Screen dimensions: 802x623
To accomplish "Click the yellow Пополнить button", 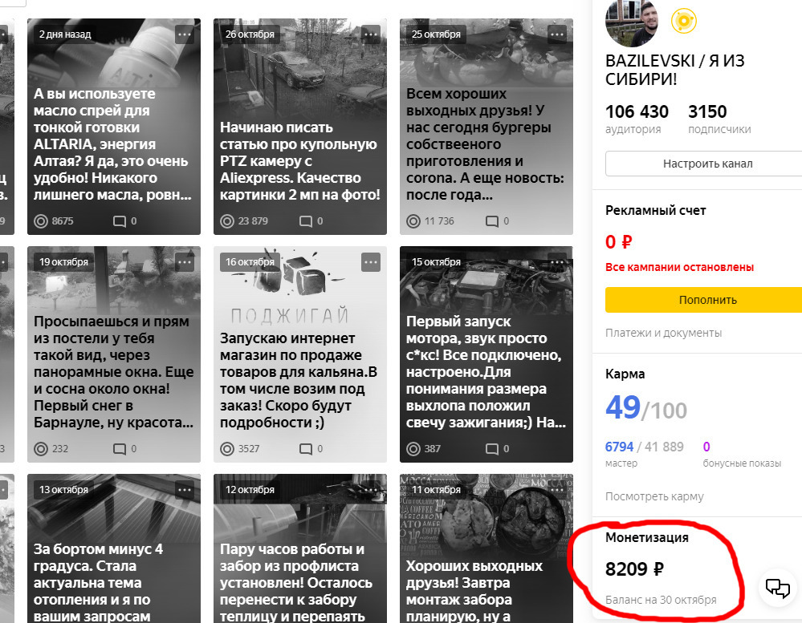I will (x=706, y=300).
